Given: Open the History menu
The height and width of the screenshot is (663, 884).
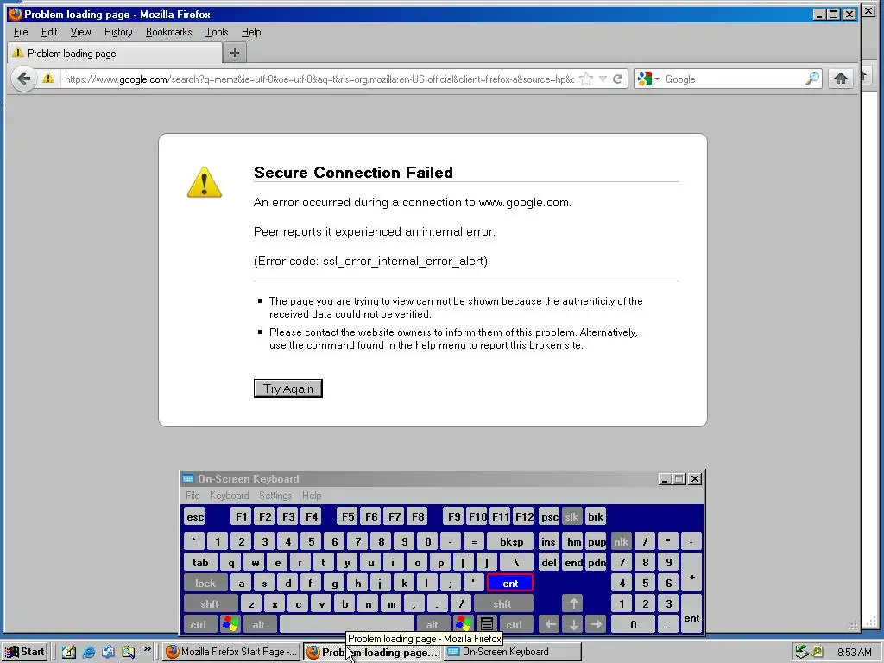Looking at the screenshot, I should (x=118, y=32).
